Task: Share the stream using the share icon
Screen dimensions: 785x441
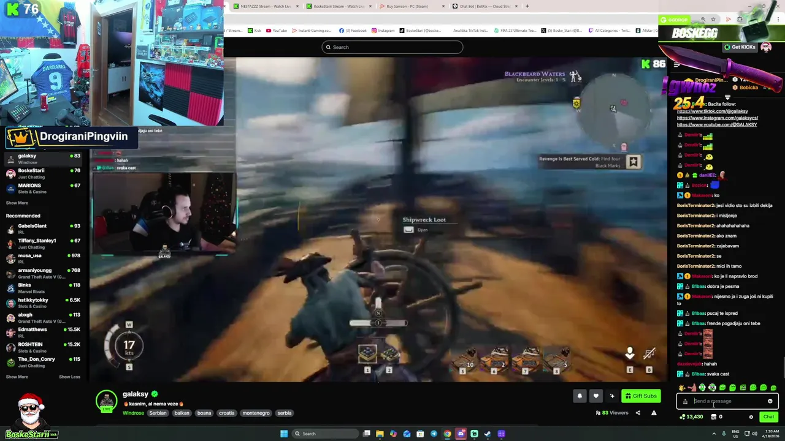Action: coord(638,413)
